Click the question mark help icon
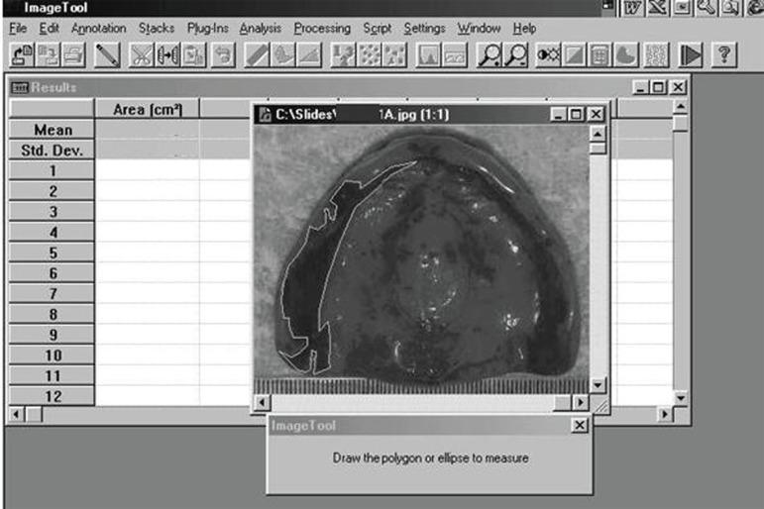This screenshot has width=764, height=509. [x=727, y=56]
